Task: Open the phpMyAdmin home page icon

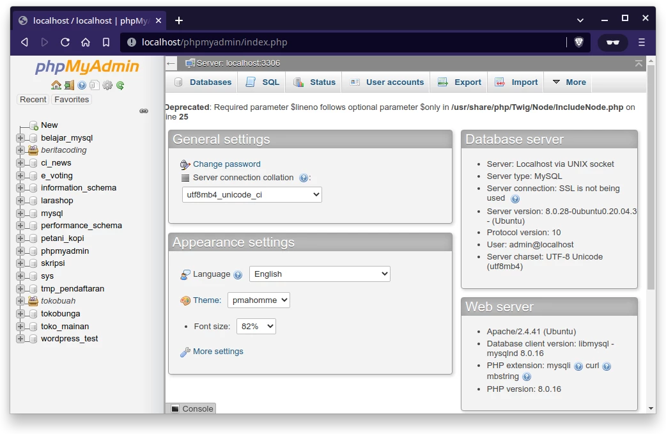Action: (56, 84)
